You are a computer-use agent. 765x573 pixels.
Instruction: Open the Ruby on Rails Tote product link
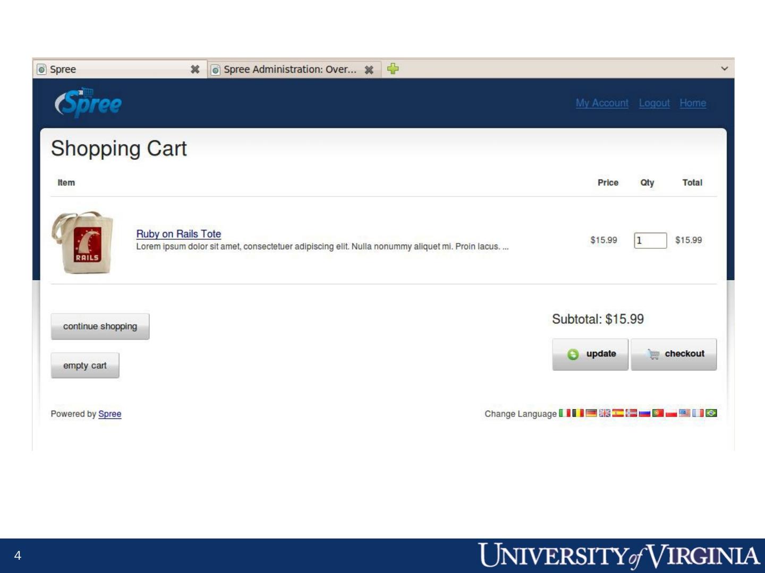click(x=178, y=234)
